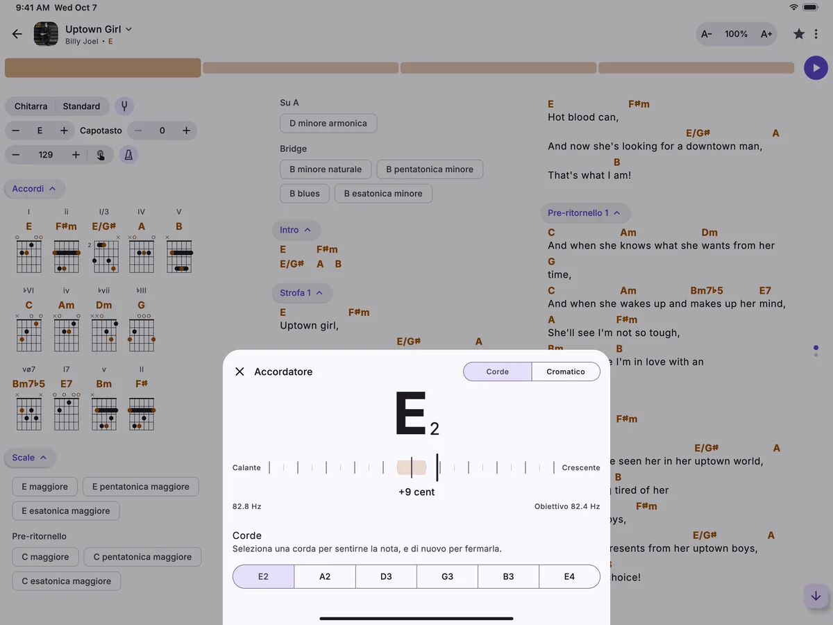This screenshot has width=833, height=625.
Task: Select Standard tuning option
Action: [81, 106]
